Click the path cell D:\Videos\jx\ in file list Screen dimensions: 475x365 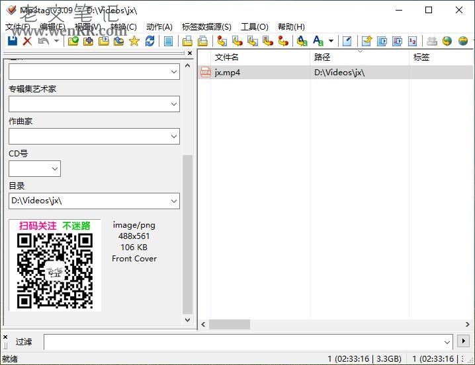point(339,73)
